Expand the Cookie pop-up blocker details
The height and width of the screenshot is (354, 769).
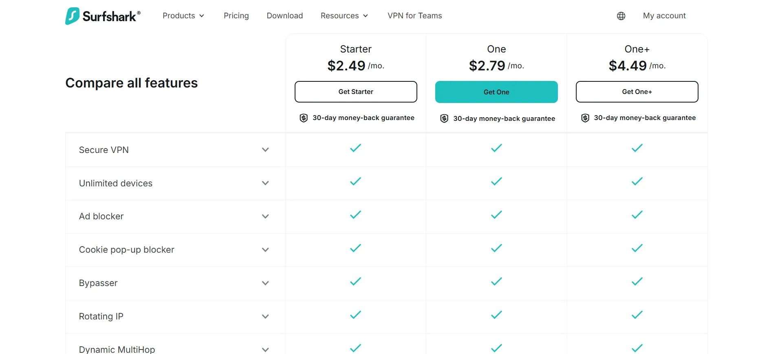pos(175,250)
